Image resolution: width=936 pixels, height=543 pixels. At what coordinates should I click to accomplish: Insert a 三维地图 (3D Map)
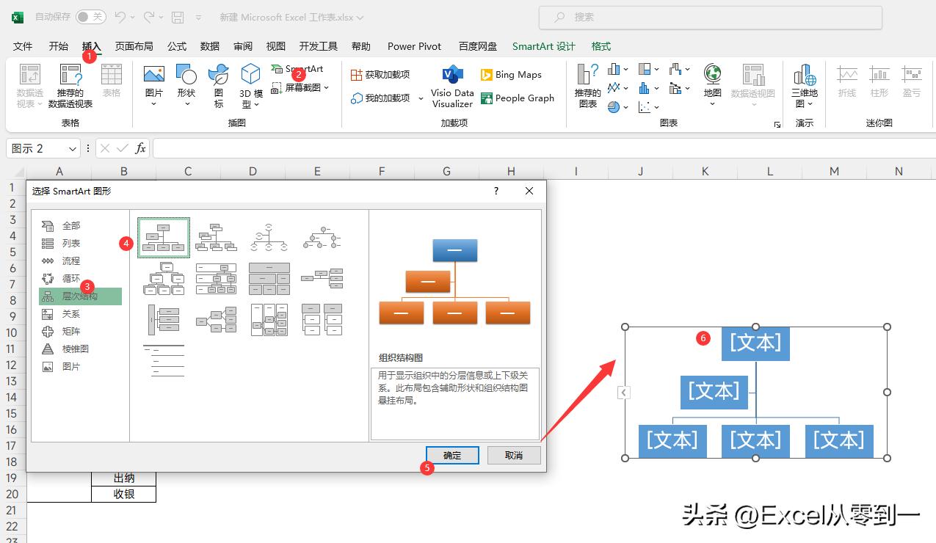(x=804, y=84)
